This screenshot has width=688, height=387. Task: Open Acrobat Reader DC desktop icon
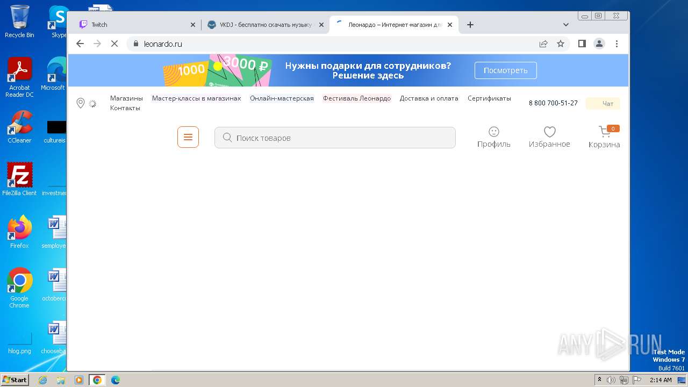19,78
